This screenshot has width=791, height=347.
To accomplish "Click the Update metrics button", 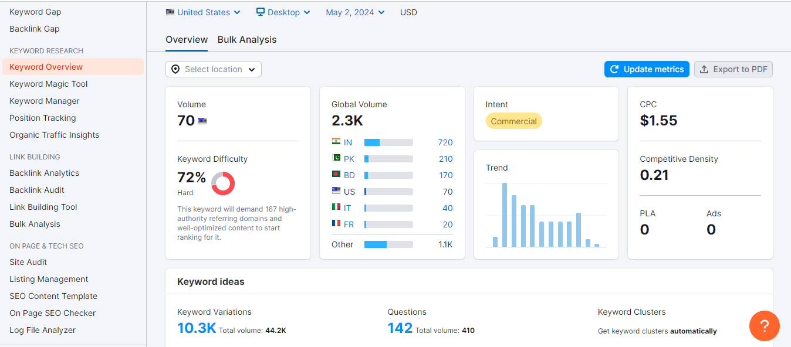I will (647, 69).
